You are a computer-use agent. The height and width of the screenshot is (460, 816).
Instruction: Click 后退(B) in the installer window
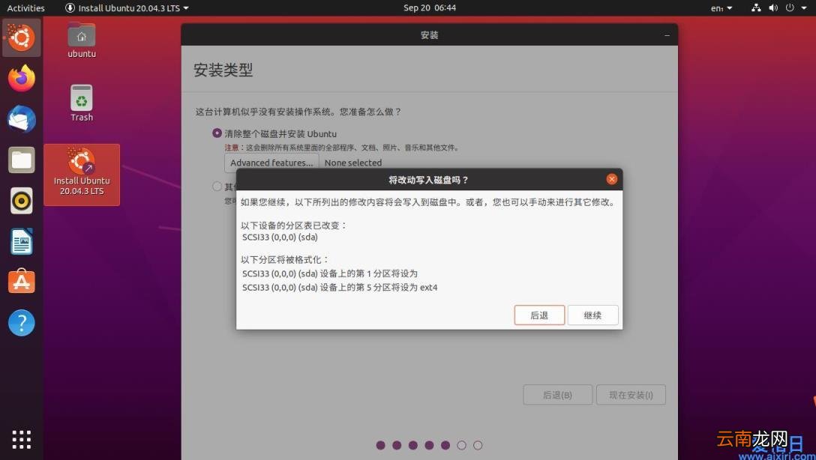coord(557,395)
